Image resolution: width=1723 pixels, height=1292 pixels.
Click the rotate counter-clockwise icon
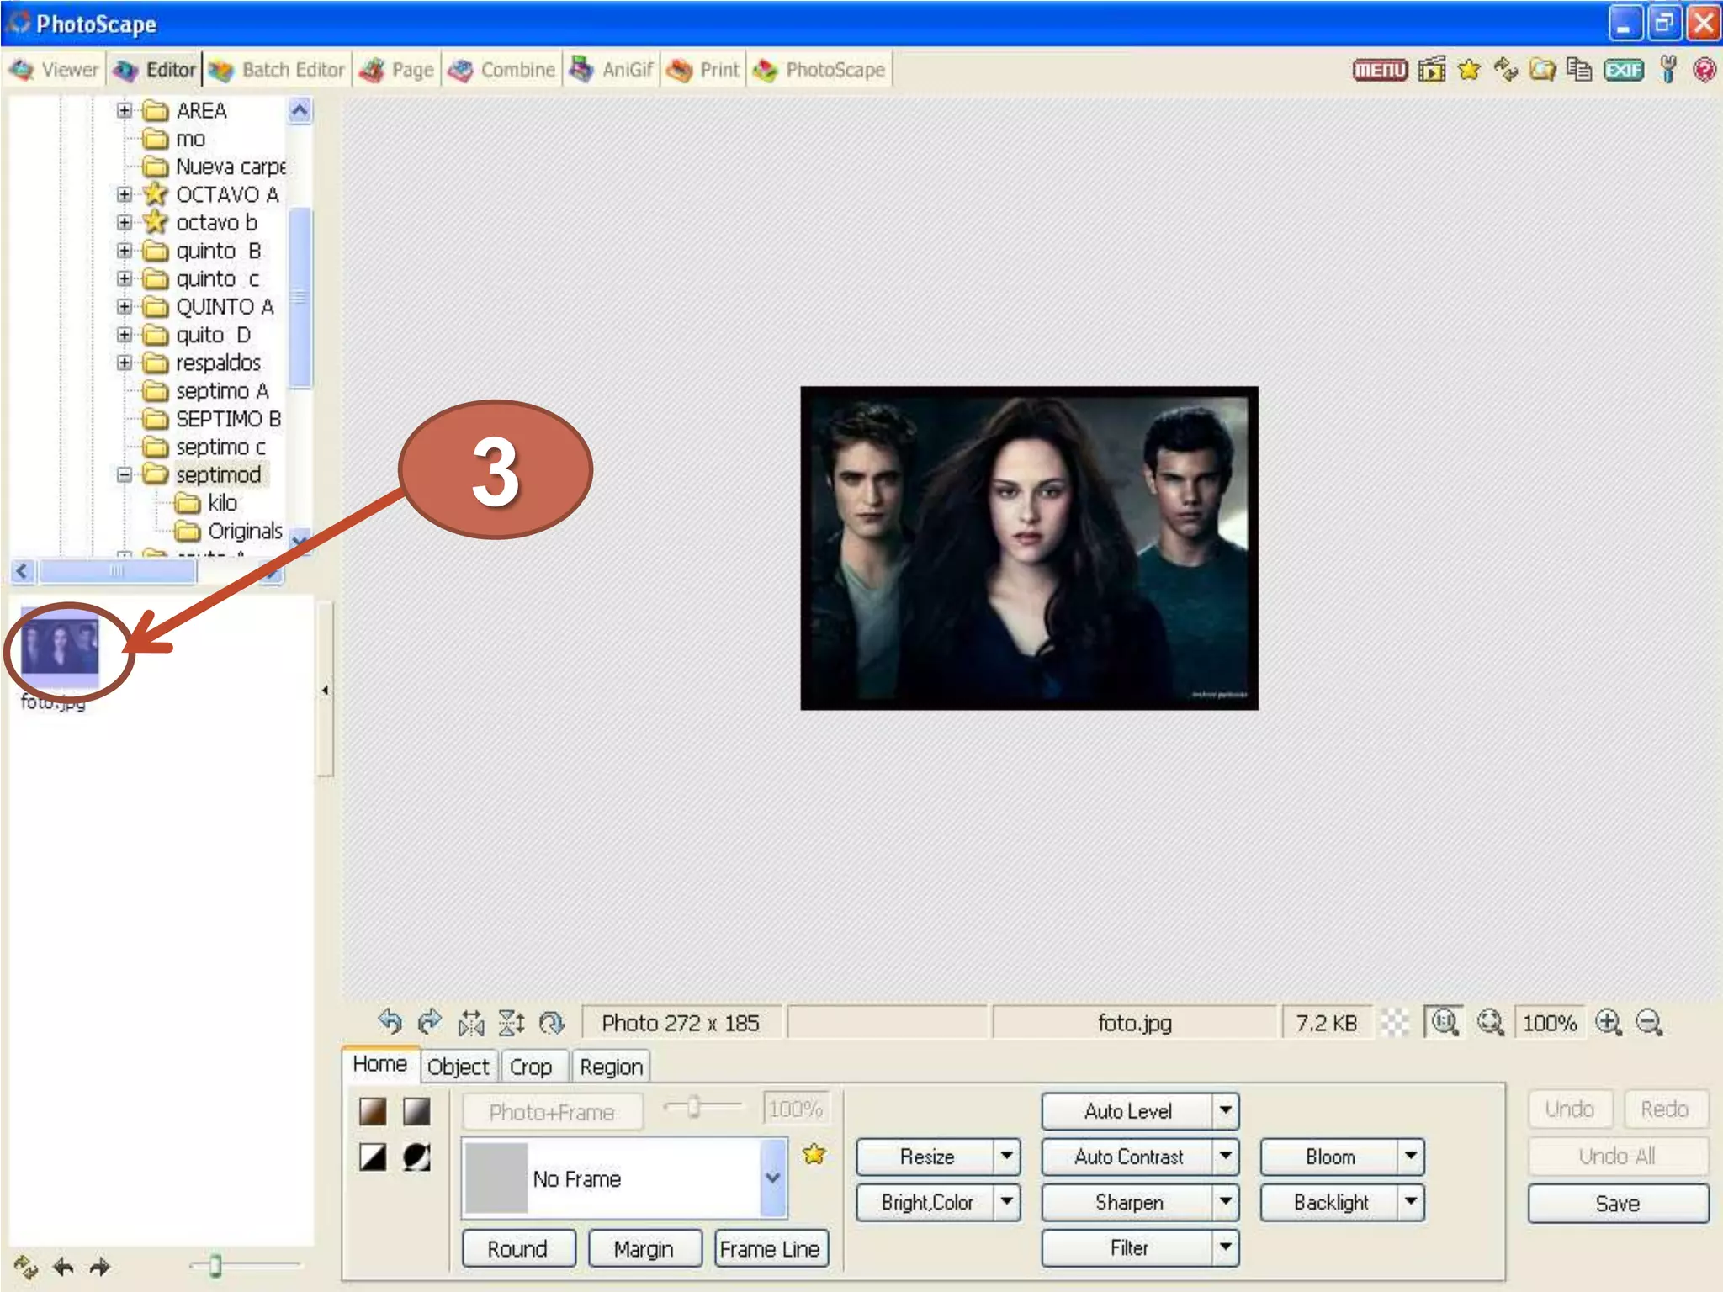pos(390,1022)
